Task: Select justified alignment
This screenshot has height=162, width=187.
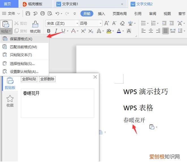Action: 166,31
